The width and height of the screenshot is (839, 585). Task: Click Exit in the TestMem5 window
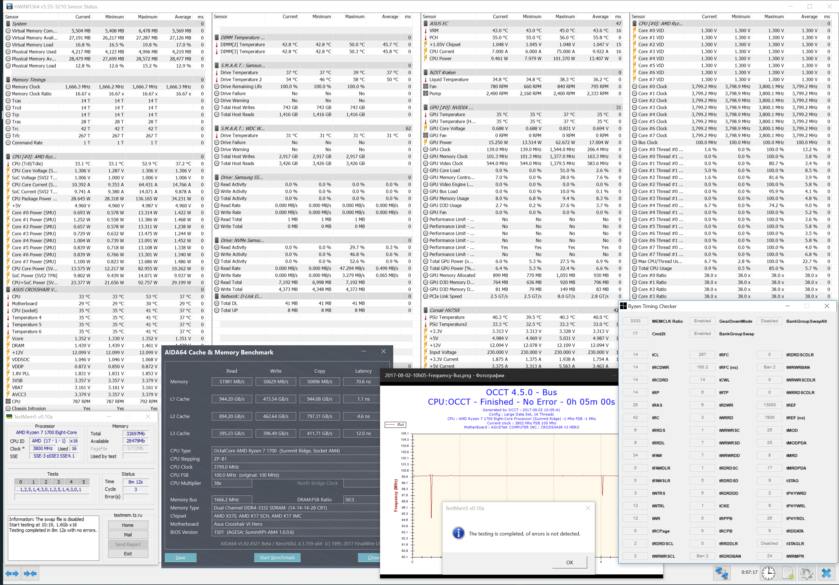[128, 554]
